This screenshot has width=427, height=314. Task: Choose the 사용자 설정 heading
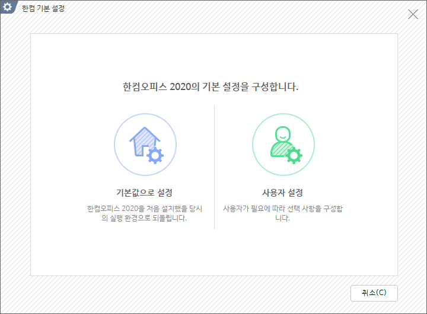coord(282,193)
